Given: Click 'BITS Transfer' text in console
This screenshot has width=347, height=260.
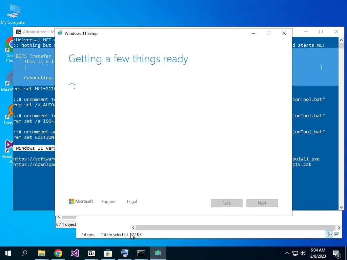Looking at the screenshot, I should point(34,56).
